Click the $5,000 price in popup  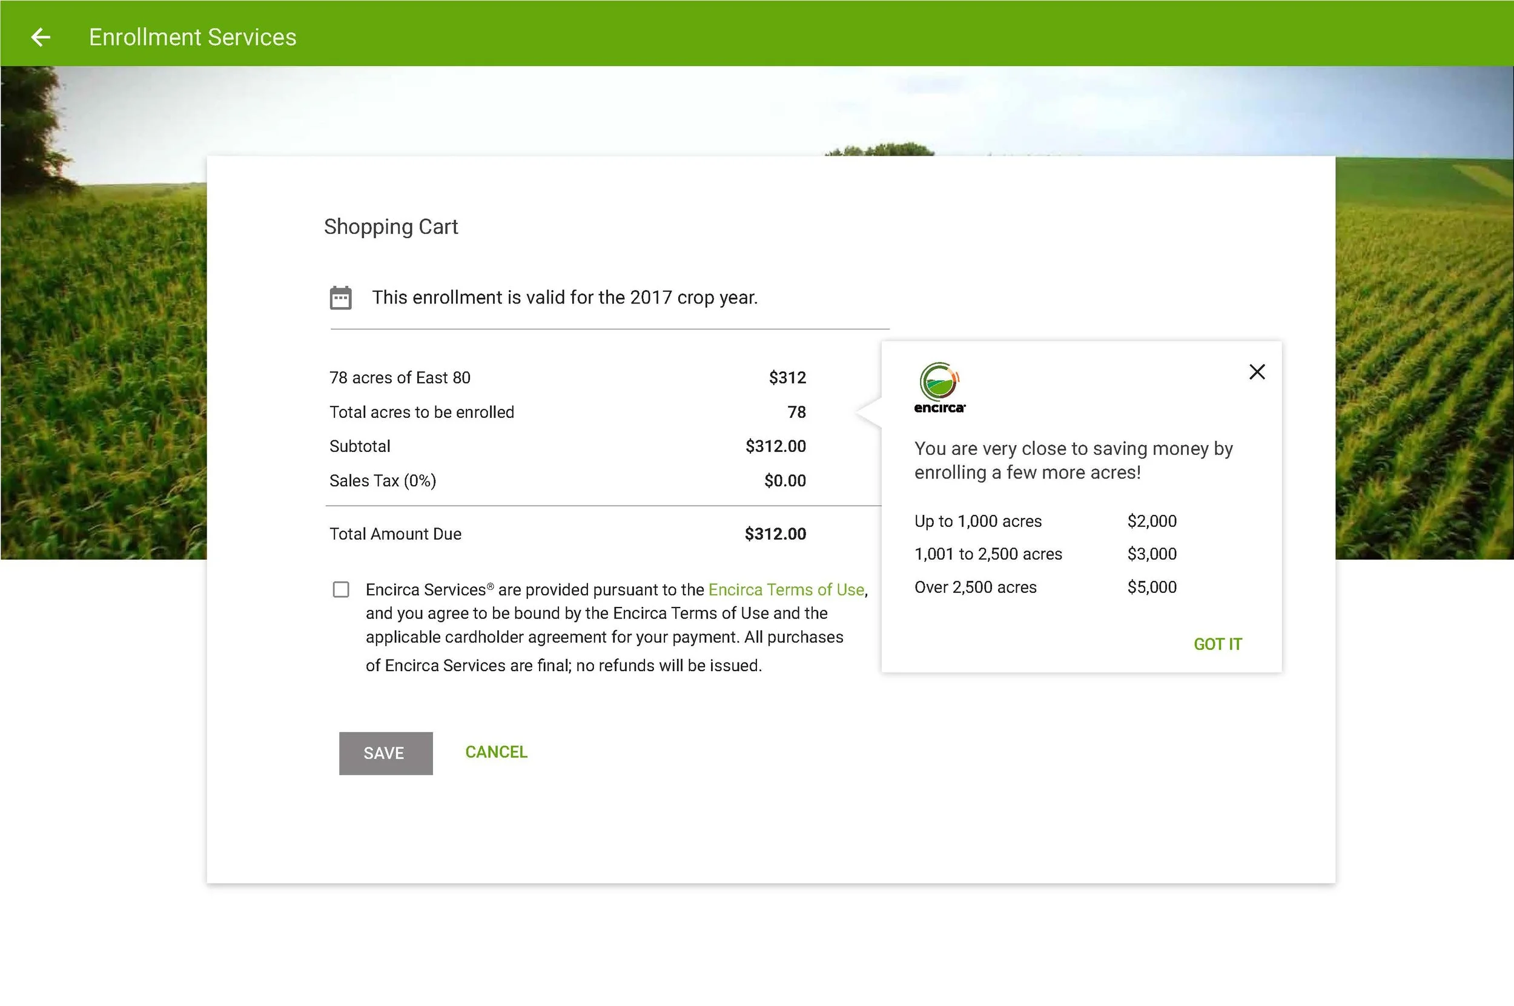pyautogui.click(x=1151, y=587)
